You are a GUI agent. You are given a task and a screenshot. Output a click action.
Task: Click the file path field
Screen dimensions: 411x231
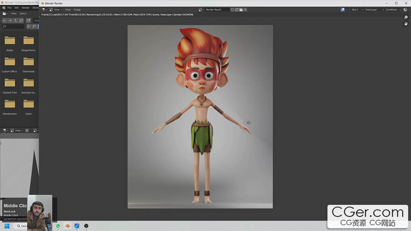[x=36, y=21]
